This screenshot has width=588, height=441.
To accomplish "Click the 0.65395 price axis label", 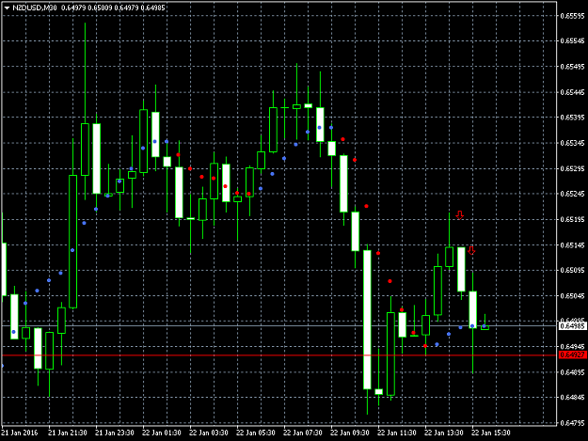I will (572, 118).
